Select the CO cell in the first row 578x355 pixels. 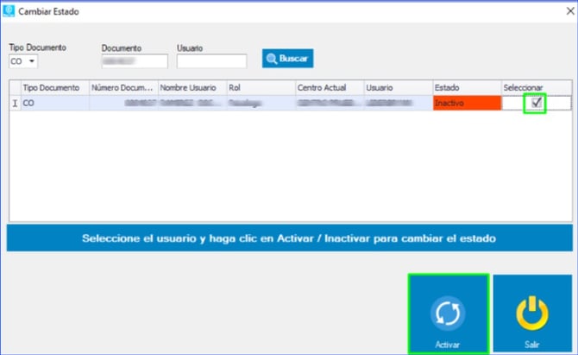point(54,103)
